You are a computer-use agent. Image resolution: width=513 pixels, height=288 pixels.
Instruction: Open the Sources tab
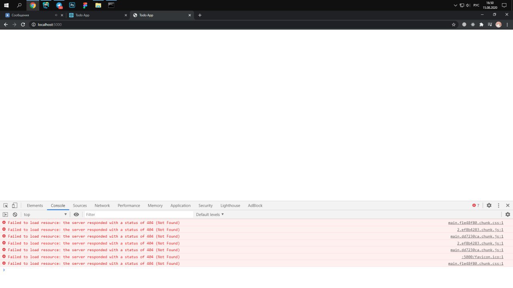point(80,206)
